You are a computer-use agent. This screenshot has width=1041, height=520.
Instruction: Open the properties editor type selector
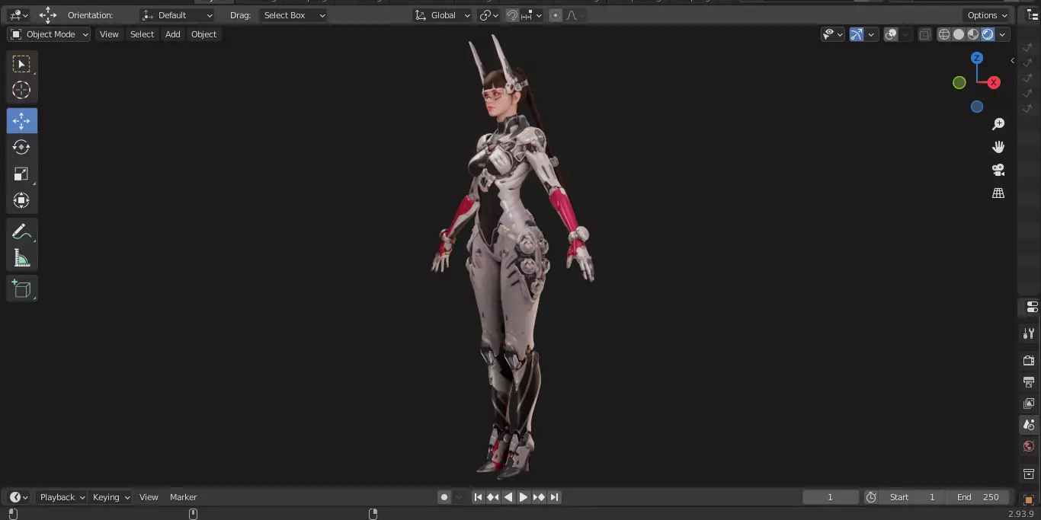[x=1032, y=307]
